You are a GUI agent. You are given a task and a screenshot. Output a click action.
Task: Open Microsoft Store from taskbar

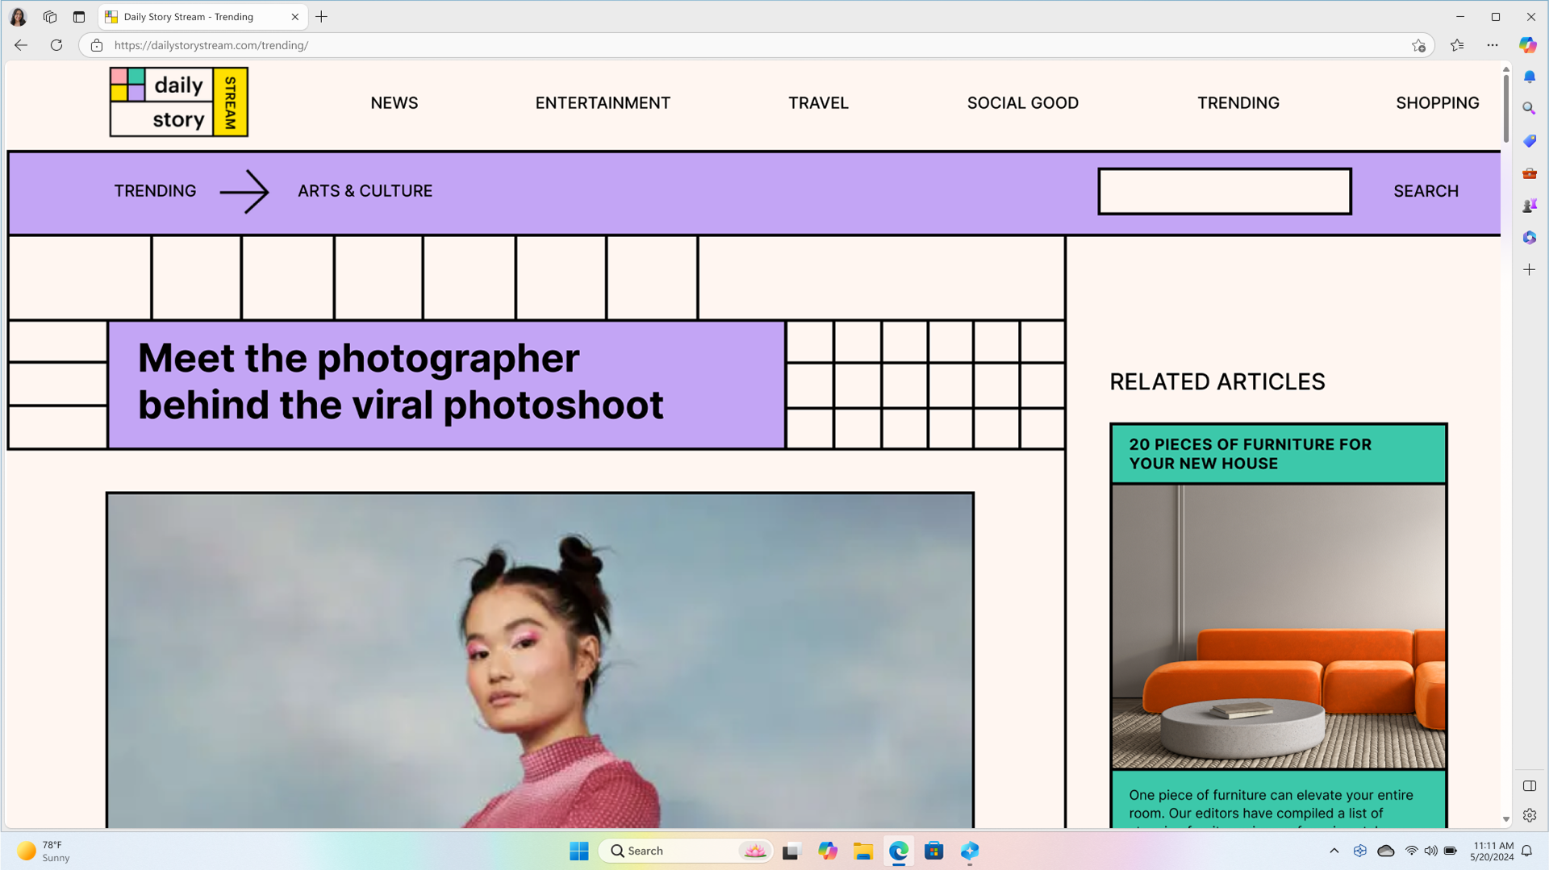coord(934,851)
